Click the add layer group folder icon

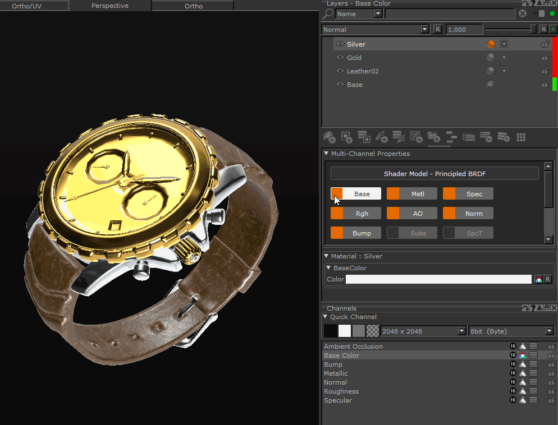433,137
